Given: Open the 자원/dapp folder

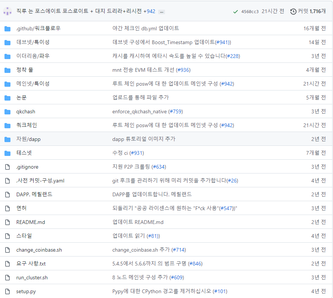Looking at the screenshot, I should coord(28,139).
